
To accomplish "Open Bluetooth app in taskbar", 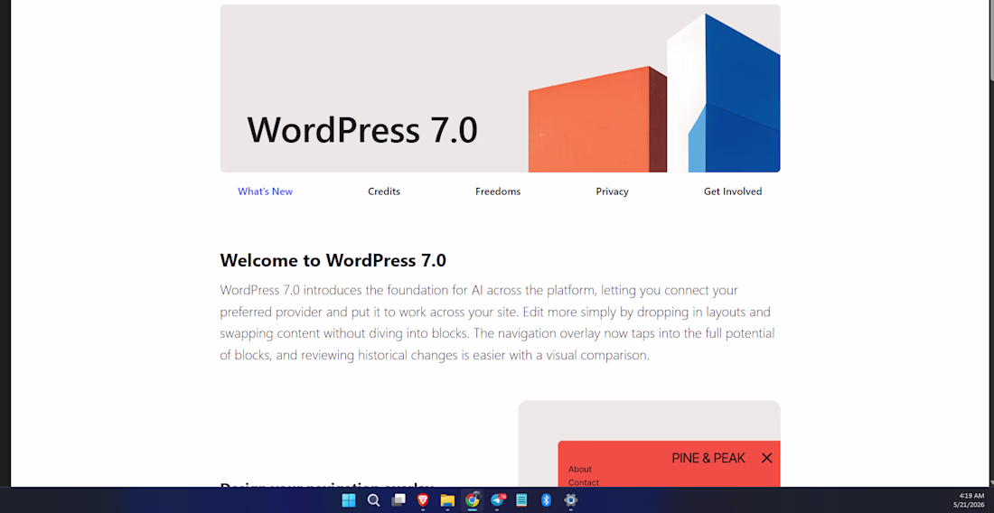I will (x=546, y=500).
